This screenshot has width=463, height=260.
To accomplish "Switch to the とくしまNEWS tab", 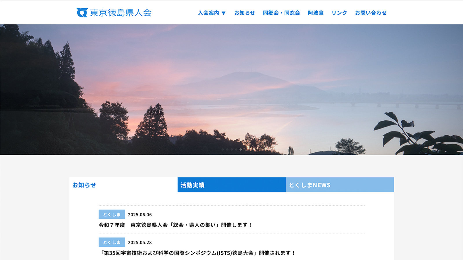I will point(340,185).
